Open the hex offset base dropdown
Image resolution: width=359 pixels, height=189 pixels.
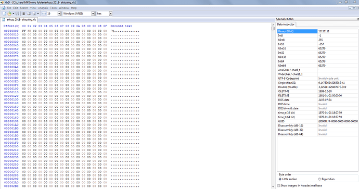click(111, 14)
